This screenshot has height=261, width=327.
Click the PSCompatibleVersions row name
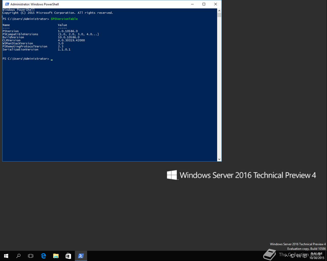20,34
